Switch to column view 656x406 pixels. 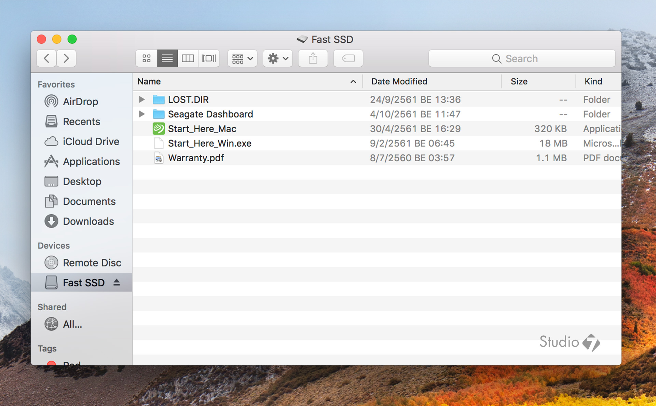tap(188, 58)
